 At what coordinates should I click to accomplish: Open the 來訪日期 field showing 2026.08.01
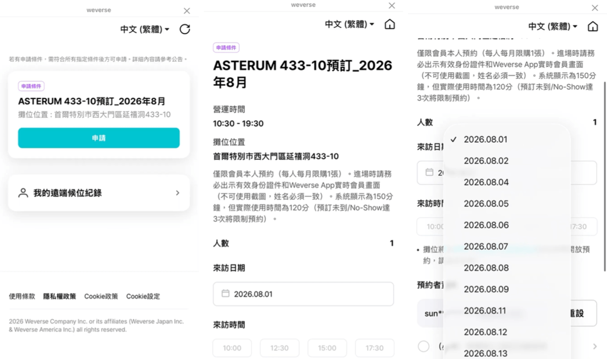pyautogui.click(x=303, y=294)
